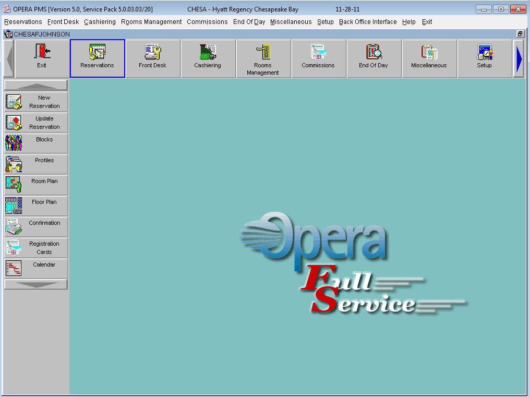The image size is (530, 397).
Task: Open the Back Office Interface menu
Action: point(368,22)
